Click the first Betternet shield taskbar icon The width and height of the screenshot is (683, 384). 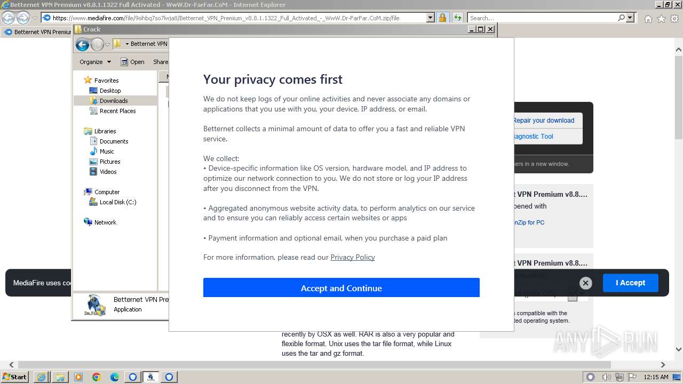click(x=133, y=377)
